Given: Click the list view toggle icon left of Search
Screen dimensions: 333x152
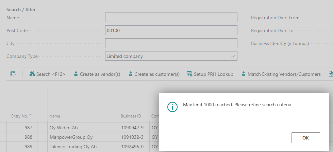Looking at the screenshot, I should (x=13, y=74).
